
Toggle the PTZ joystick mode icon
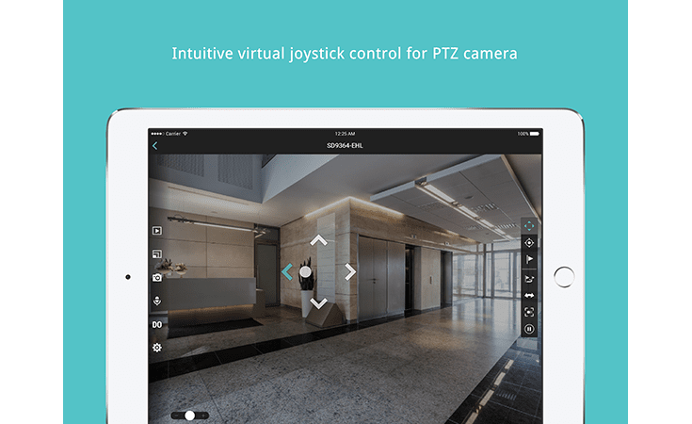pos(529,226)
